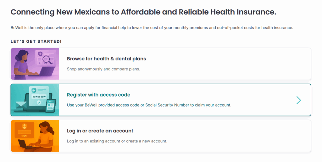Click the smartphone icon in the Register illustration

(51, 105)
